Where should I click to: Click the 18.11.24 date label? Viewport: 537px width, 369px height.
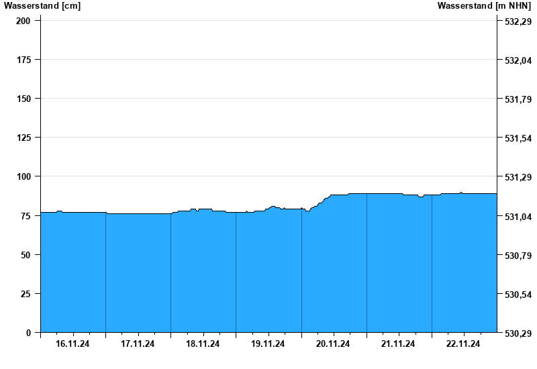[203, 344]
